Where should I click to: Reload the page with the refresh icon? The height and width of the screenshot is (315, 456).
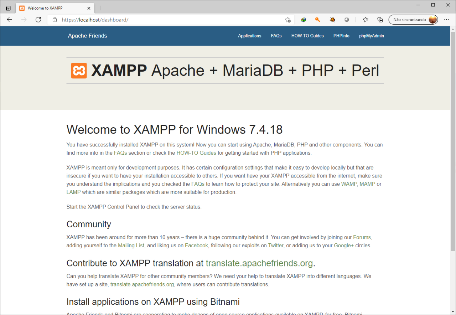[38, 20]
